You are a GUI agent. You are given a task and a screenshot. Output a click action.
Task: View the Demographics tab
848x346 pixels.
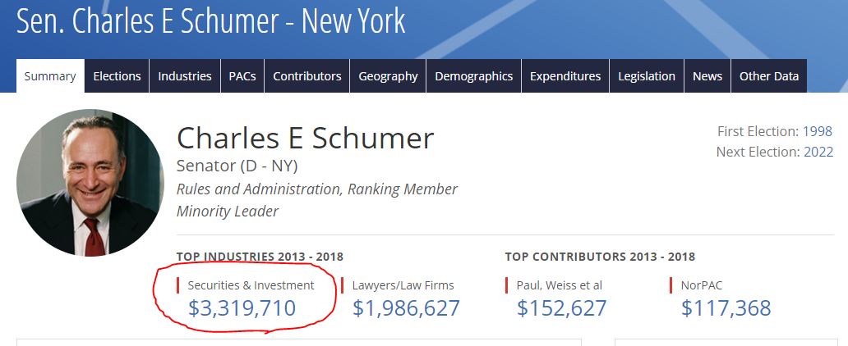pos(474,76)
